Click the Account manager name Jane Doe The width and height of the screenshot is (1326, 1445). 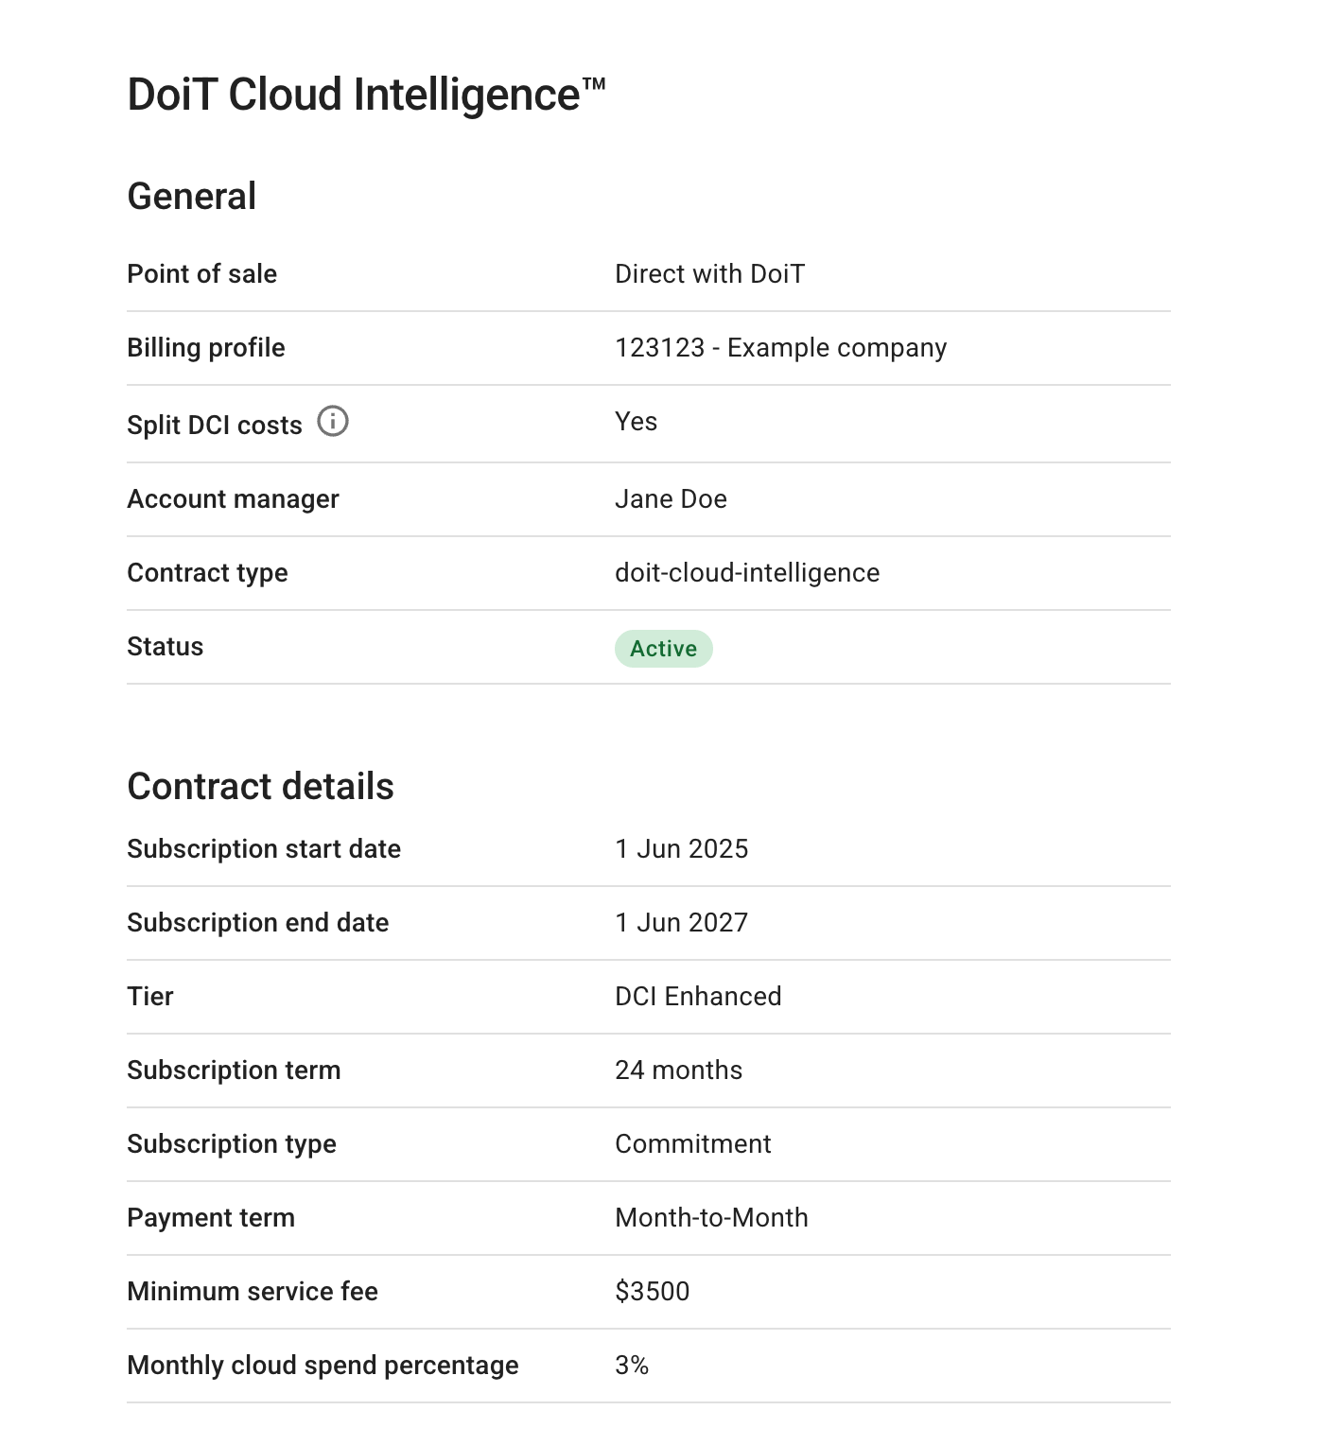coord(671,498)
